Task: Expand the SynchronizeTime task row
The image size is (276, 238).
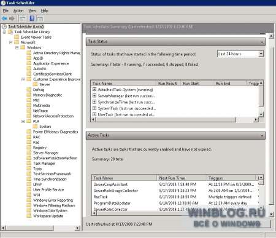Action: tap(94, 102)
